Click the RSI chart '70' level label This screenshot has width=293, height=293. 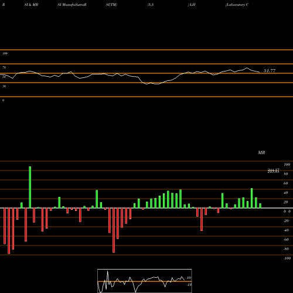[4, 67]
